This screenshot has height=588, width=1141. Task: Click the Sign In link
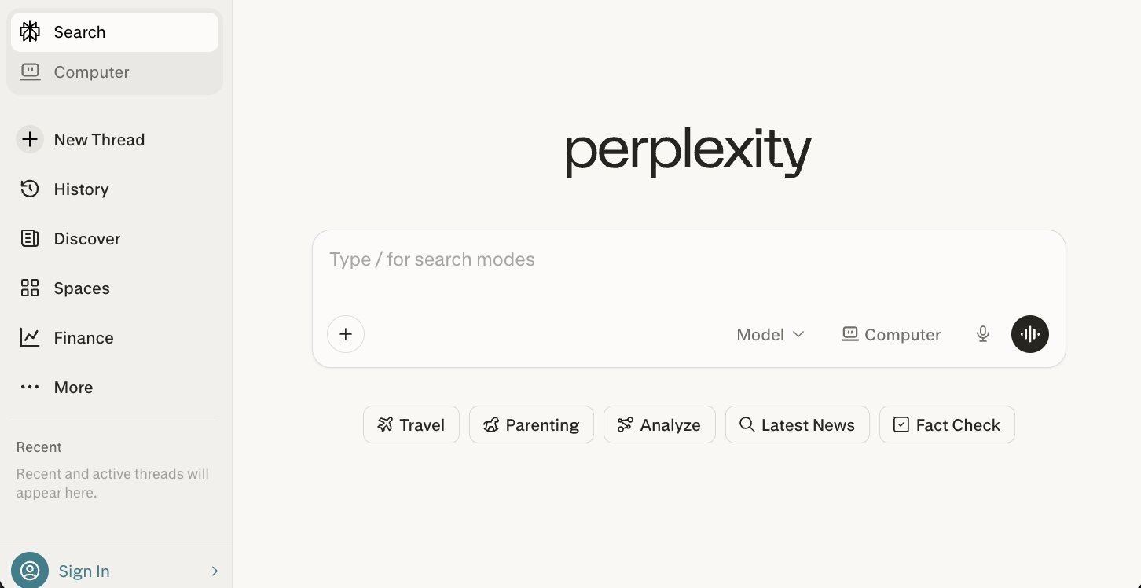pos(83,571)
